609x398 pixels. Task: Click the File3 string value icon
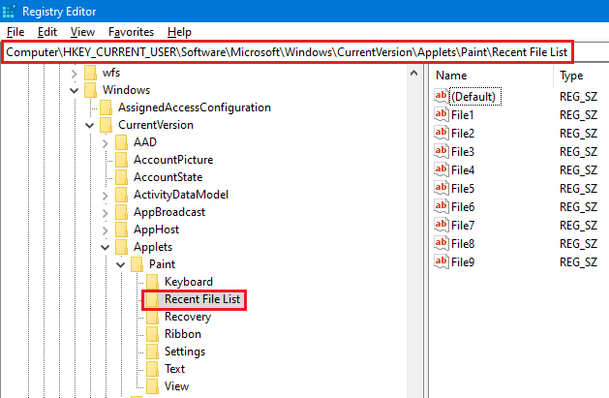[x=442, y=151]
